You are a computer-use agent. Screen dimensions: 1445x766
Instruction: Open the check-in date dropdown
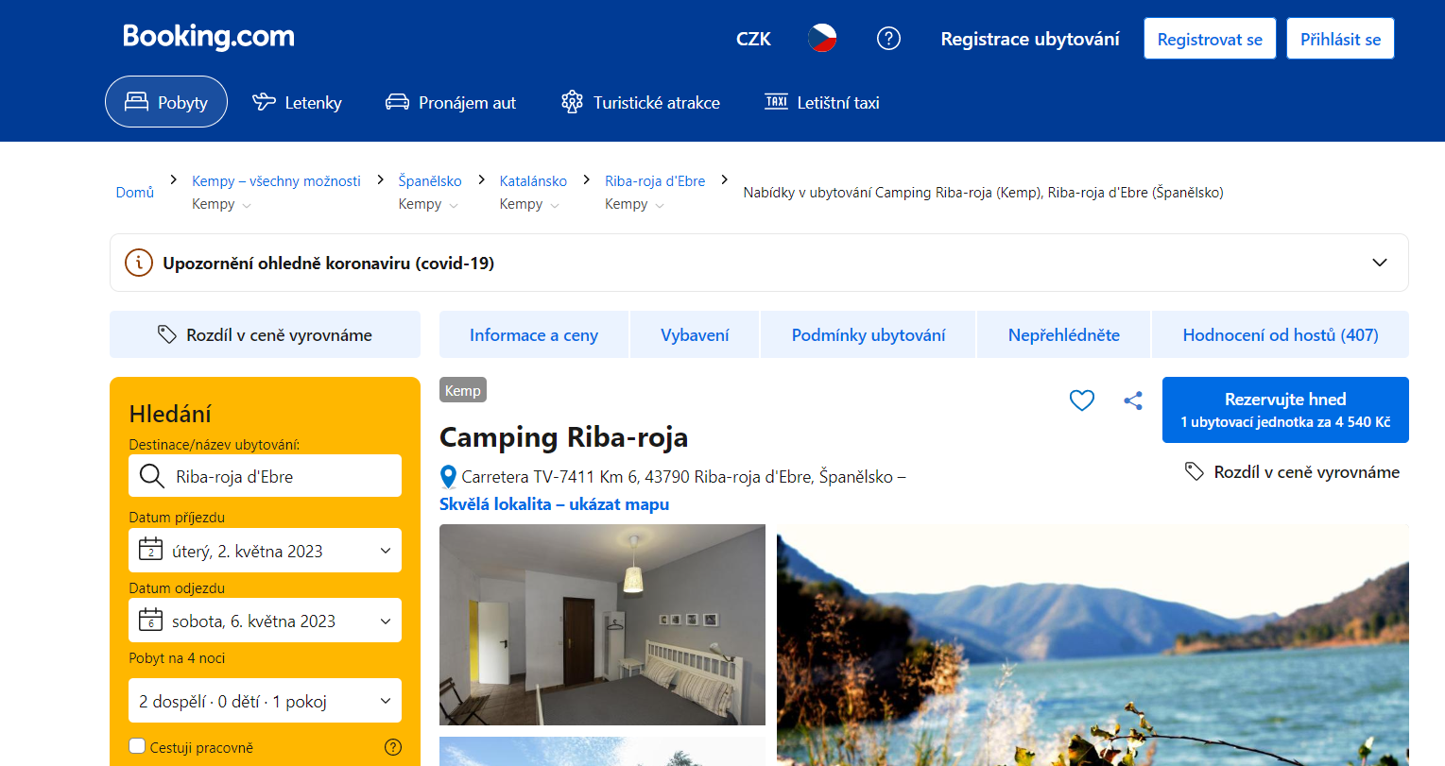tap(265, 551)
